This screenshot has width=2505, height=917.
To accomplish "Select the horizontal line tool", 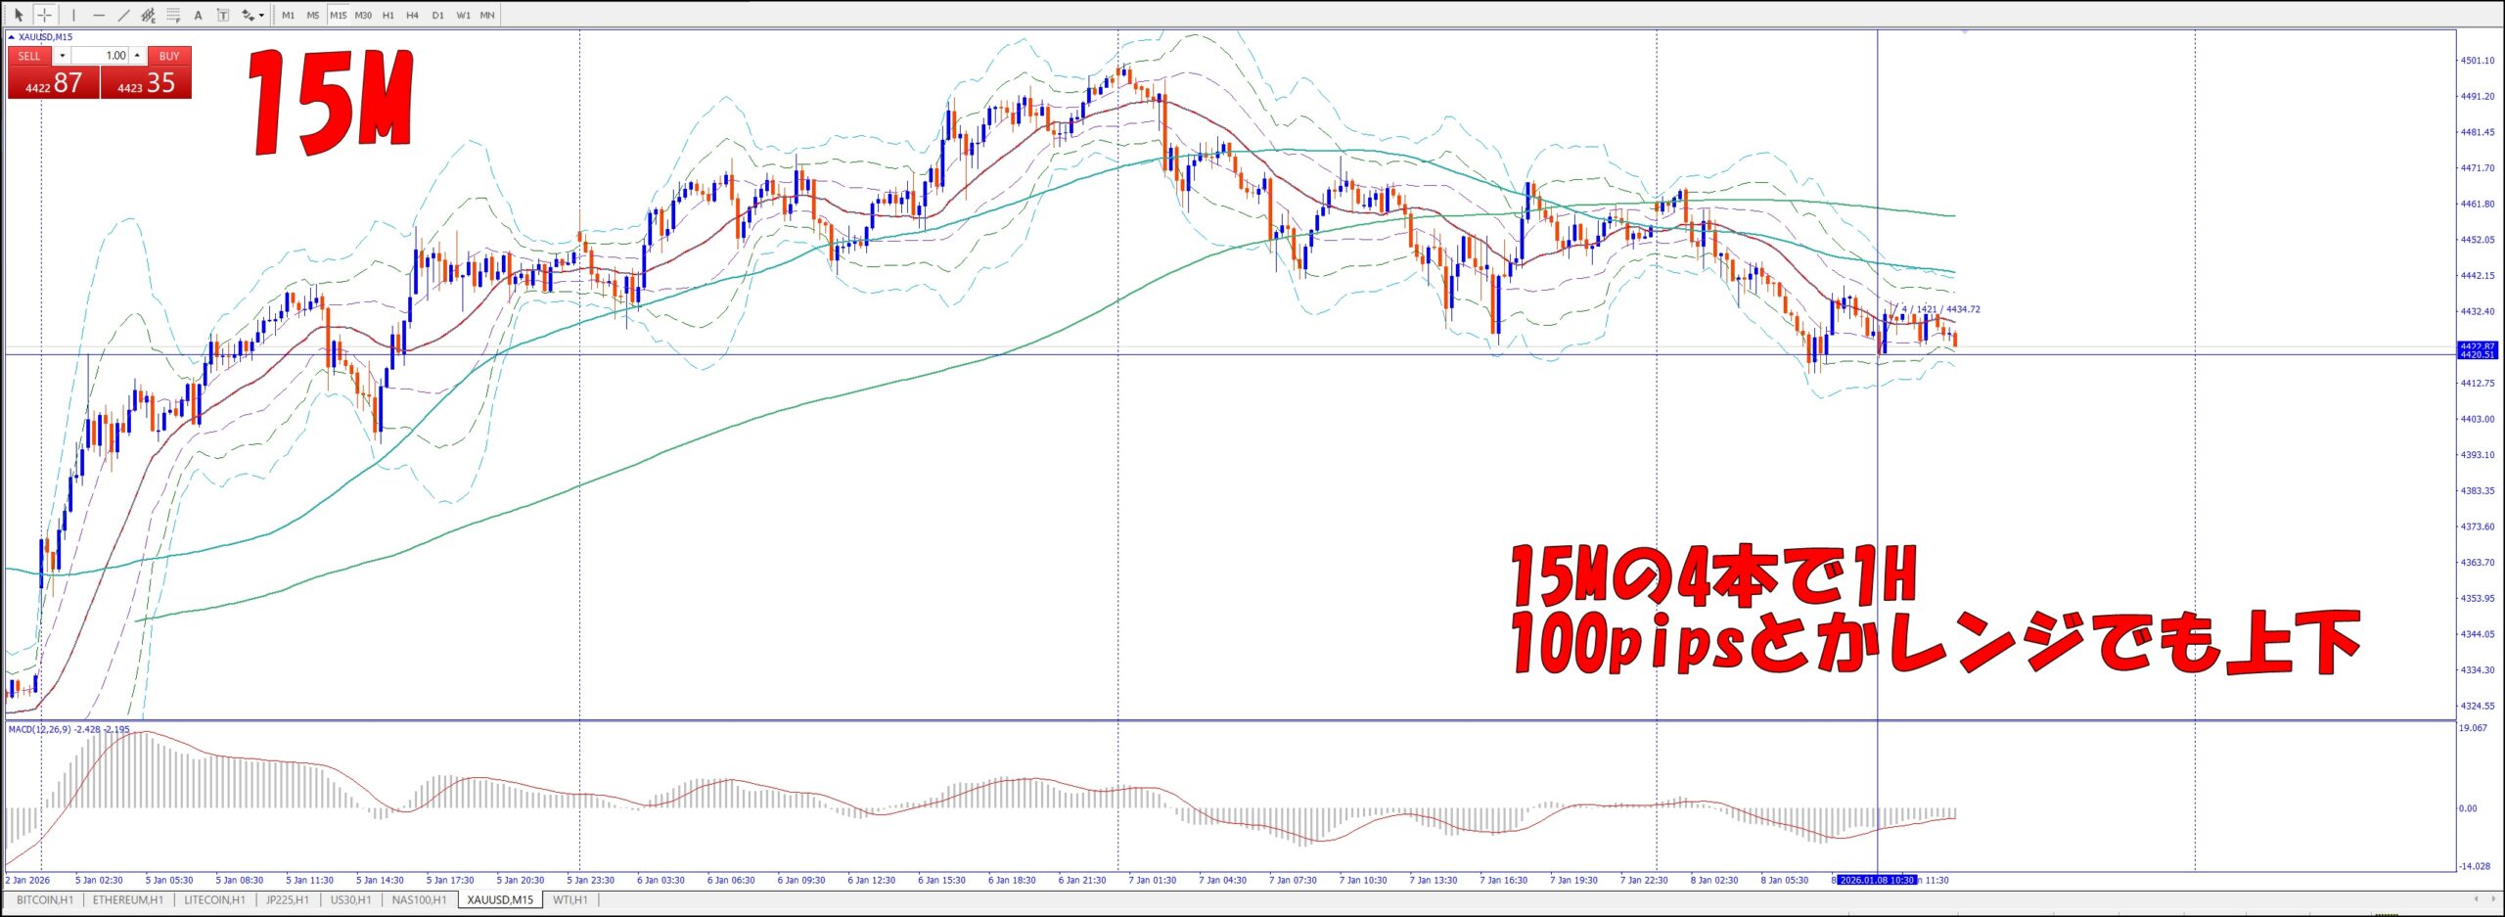I will pyautogui.click(x=99, y=15).
